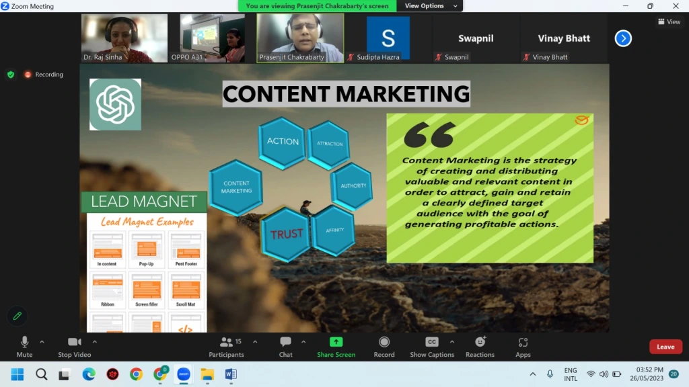Viewport: 689px width, 387px height.
Task: Click the green pencil annotate icon
Action: pos(17,316)
